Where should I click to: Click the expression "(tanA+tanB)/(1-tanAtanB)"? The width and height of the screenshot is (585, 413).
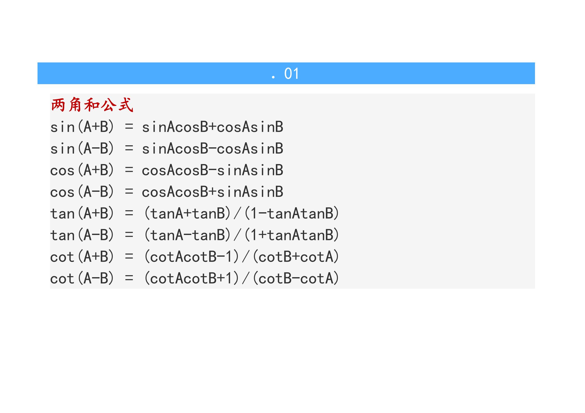tap(241, 213)
